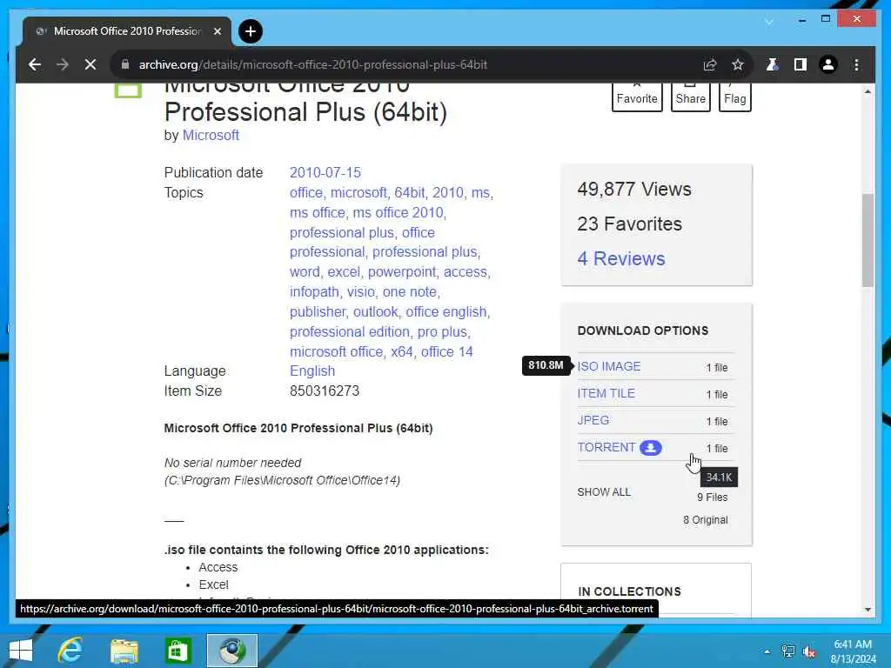This screenshot has height=668, width=891.
Task: Download the ITEM TILE file
Action: point(606,393)
